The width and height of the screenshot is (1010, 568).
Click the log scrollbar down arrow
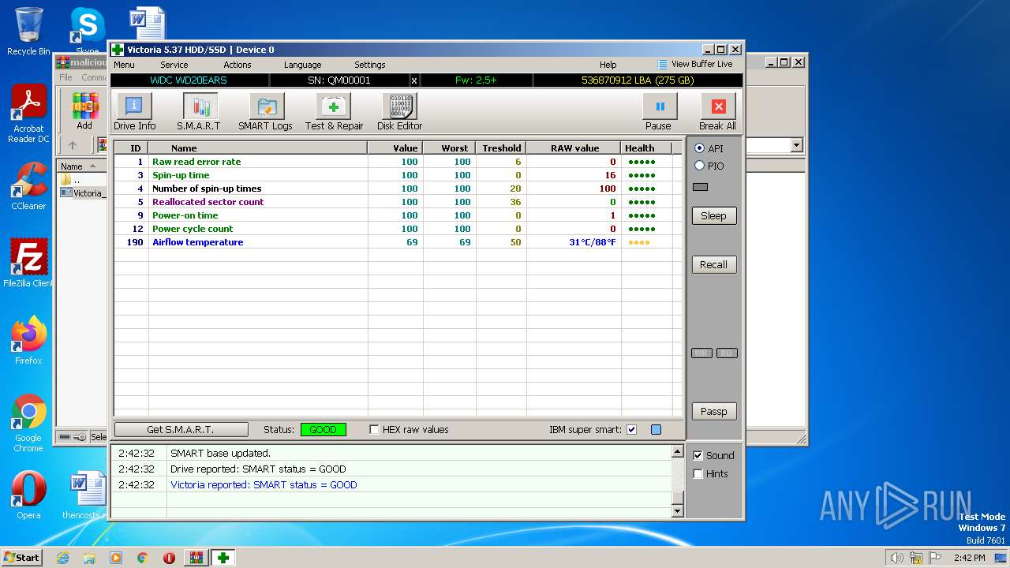tap(677, 511)
